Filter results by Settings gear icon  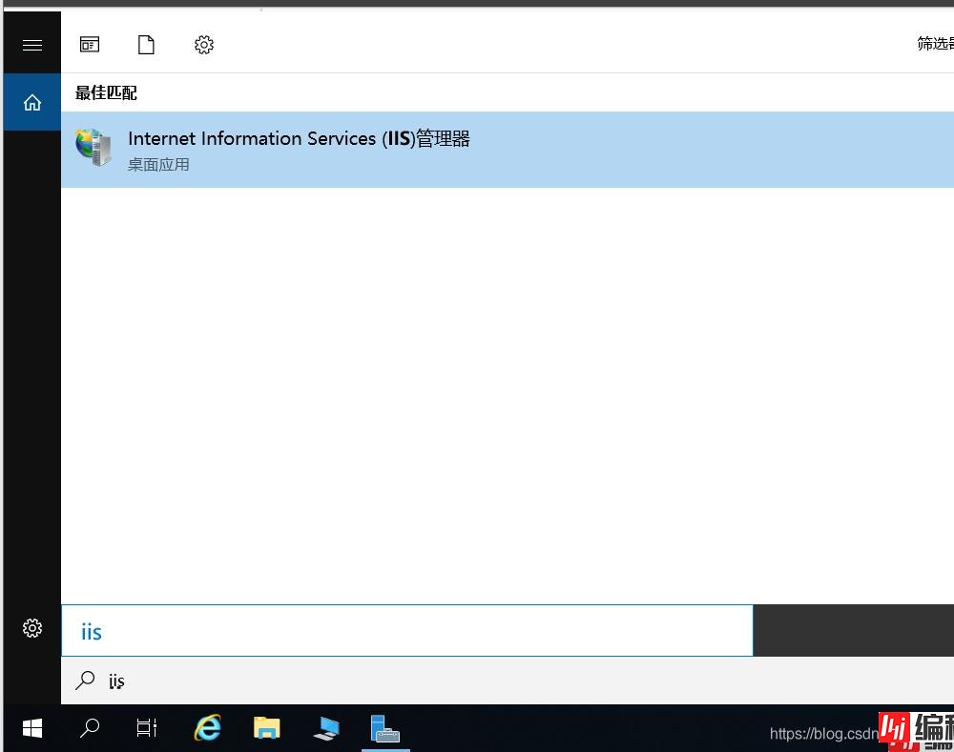[x=203, y=45]
